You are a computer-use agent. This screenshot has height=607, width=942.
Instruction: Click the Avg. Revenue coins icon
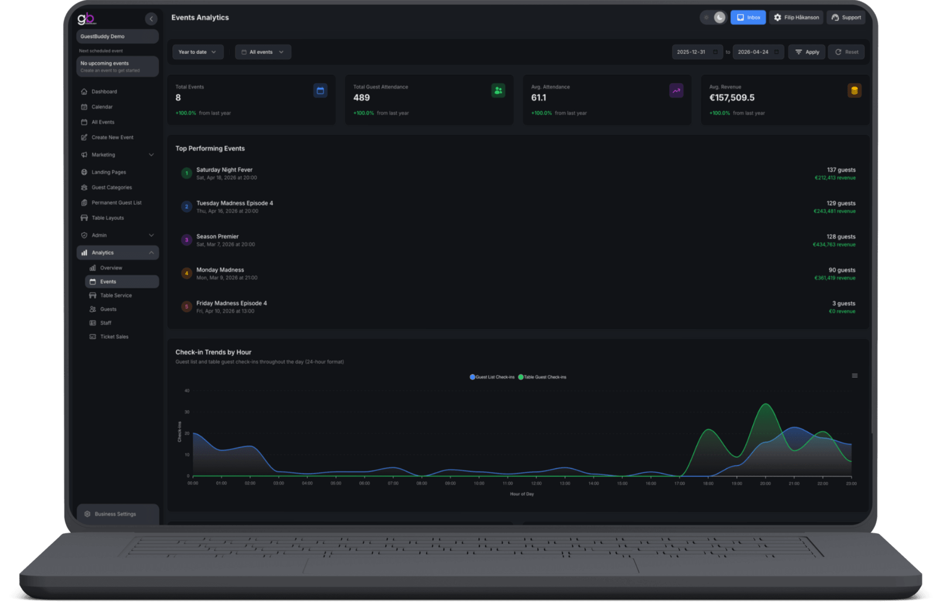[854, 91]
